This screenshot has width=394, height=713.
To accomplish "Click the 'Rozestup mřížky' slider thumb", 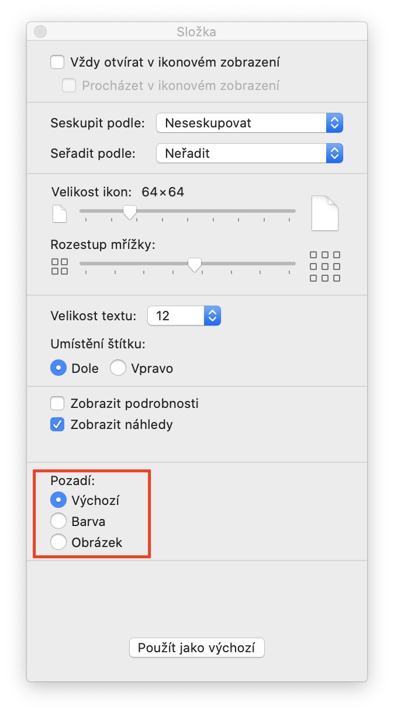I will (195, 265).
